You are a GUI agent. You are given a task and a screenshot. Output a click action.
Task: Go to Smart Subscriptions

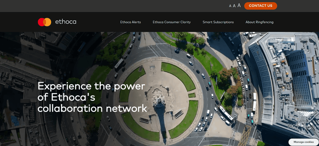[218, 22]
